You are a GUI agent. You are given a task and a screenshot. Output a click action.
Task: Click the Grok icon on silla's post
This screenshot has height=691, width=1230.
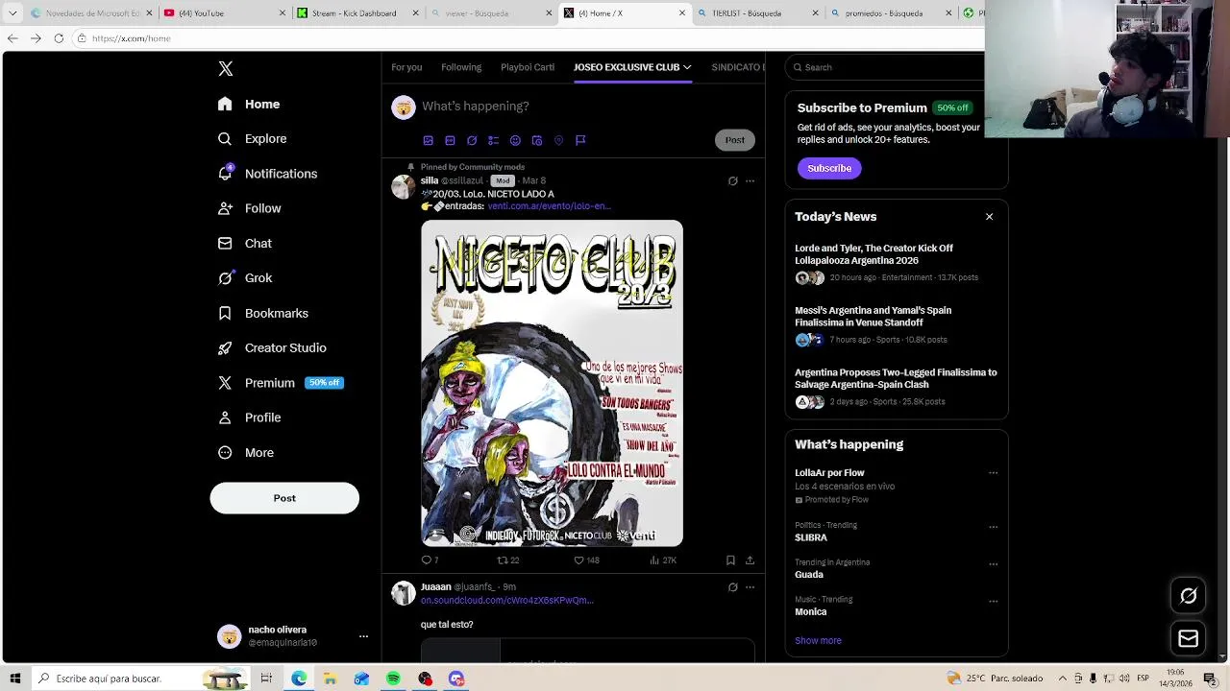click(733, 181)
